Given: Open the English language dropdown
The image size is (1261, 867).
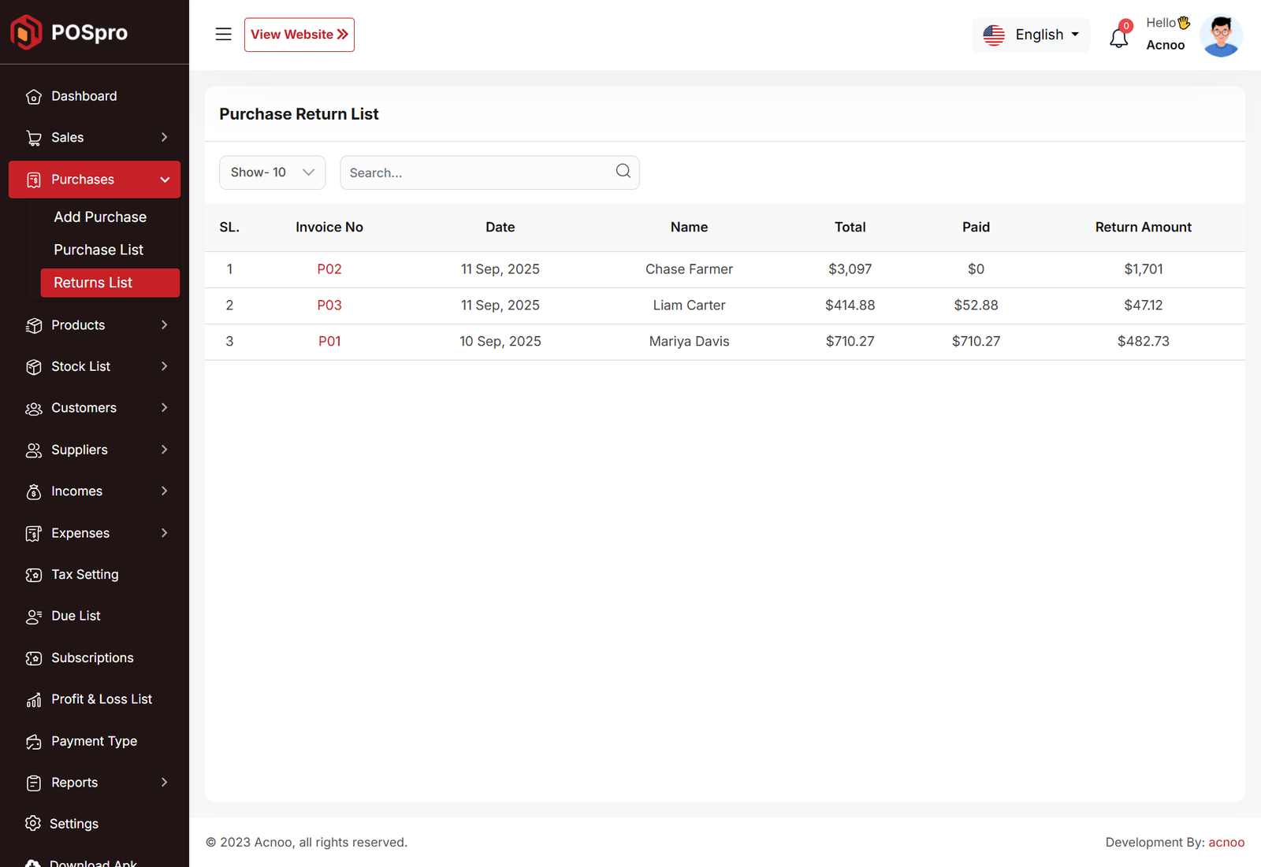Looking at the screenshot, I should (1031, 35).
